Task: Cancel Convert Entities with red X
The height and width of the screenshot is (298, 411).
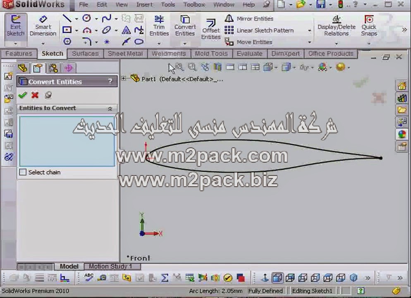Action: click(35, 95)
